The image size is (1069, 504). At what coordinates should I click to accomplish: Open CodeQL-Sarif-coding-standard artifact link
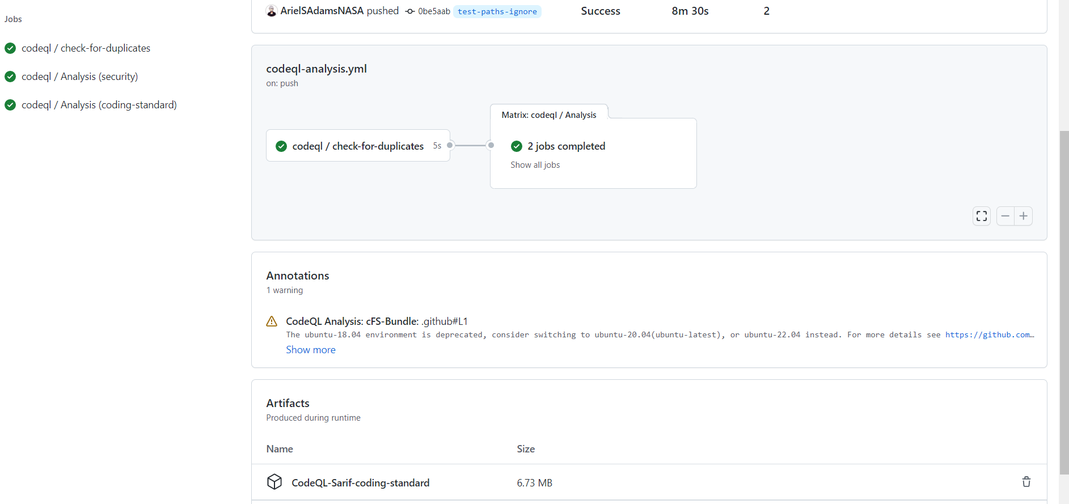tap(360, 483)
